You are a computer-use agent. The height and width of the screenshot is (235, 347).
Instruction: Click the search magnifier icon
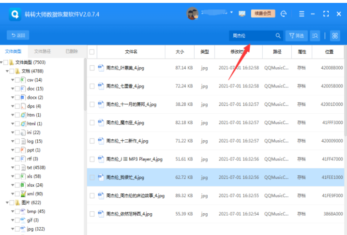coord(278,36)
